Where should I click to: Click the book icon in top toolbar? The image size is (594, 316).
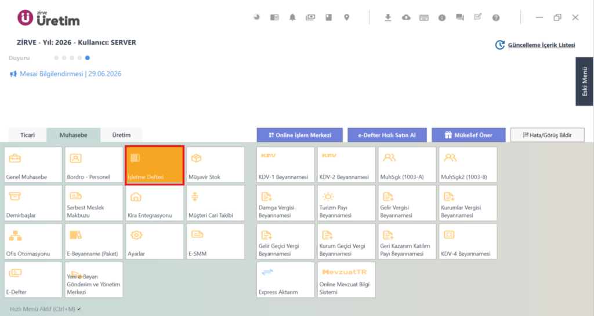[328, 17]
